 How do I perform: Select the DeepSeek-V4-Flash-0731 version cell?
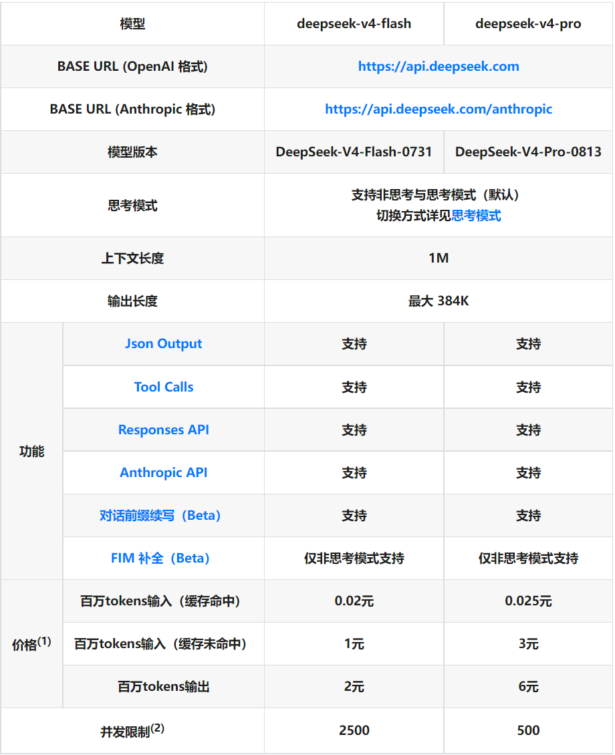click(x=354, y=152)
